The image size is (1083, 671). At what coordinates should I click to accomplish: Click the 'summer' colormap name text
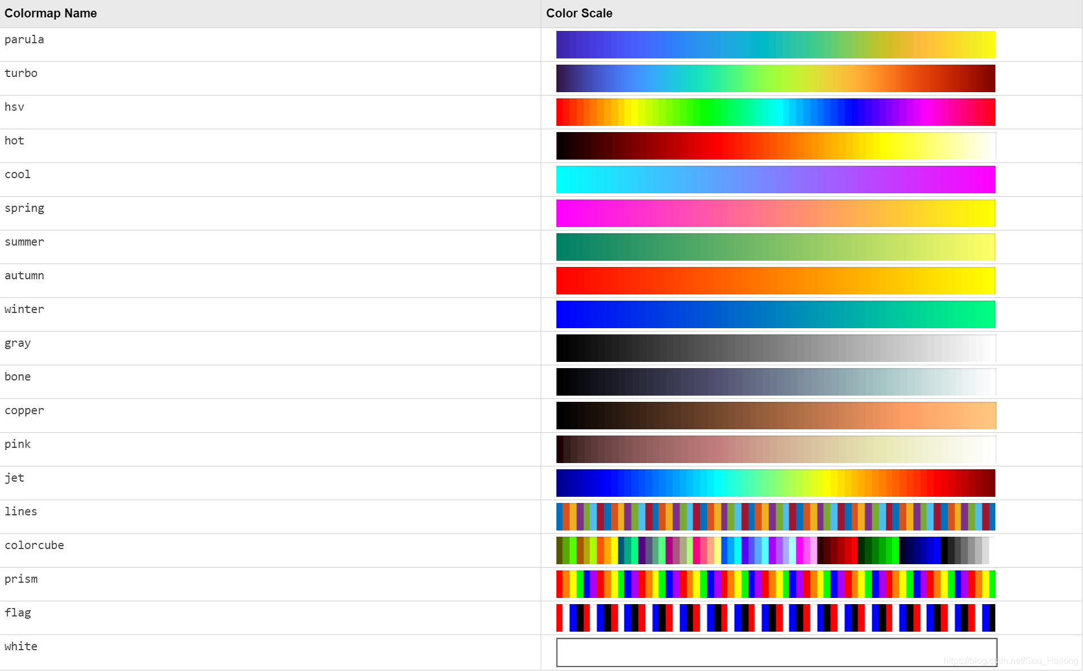[24, 242]
